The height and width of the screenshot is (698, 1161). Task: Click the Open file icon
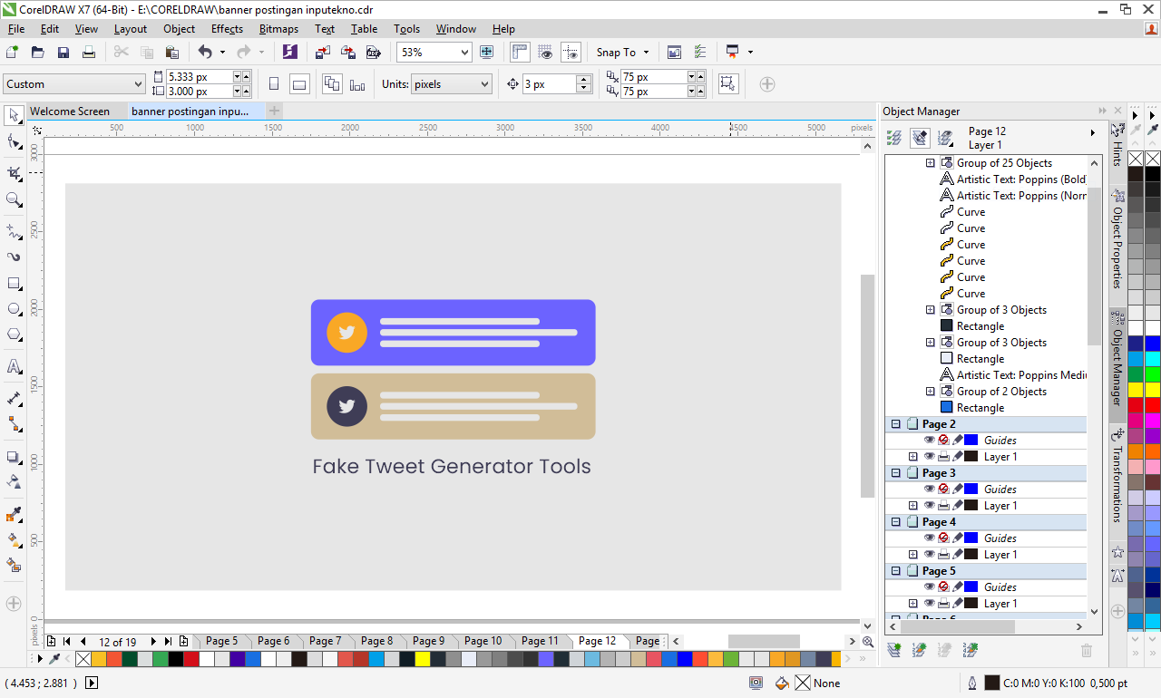pos(38,53)
